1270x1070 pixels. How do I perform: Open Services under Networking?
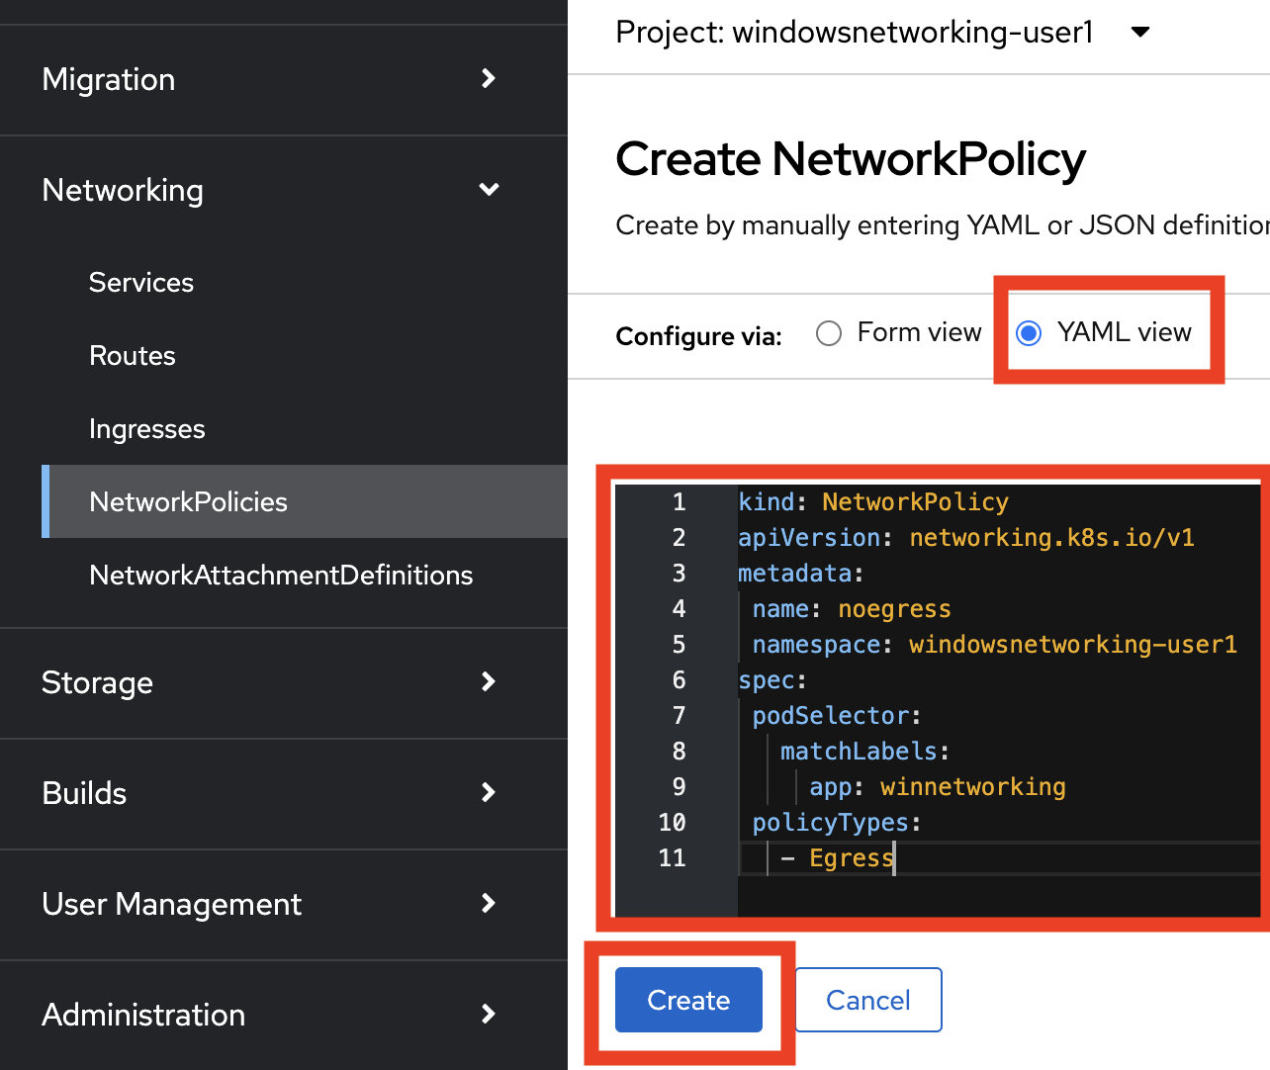(141, 283)
